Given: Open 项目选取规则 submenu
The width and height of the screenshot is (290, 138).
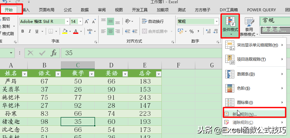Looking at the screenshot, I should point(254,59).
